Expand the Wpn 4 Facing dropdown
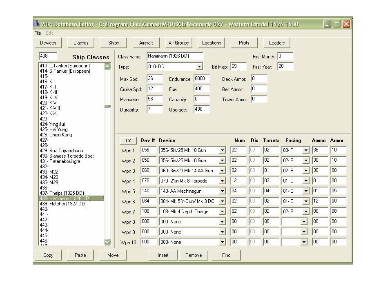This screenshot has height=294, width=392. tap(306, 181)
